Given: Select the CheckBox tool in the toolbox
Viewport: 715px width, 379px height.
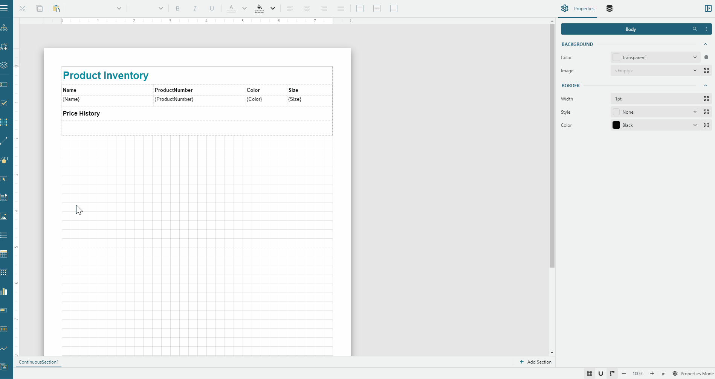Looking at the screenshot, I should [x=4, y=103].
